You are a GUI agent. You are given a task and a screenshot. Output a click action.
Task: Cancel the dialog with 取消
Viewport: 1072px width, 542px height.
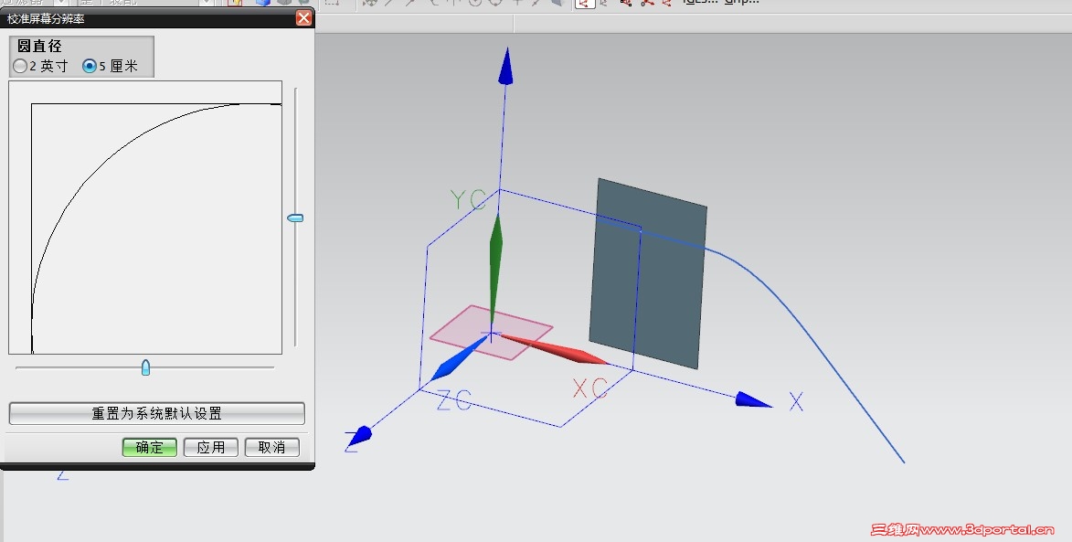point(272,447)
